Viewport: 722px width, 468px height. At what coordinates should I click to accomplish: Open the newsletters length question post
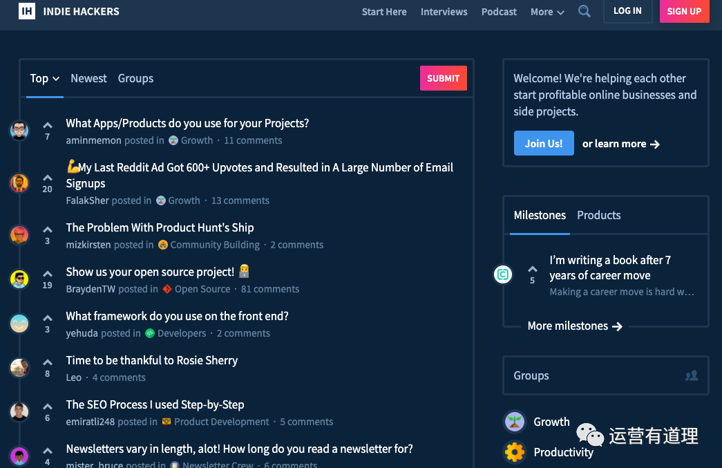(x=240, y=449)
